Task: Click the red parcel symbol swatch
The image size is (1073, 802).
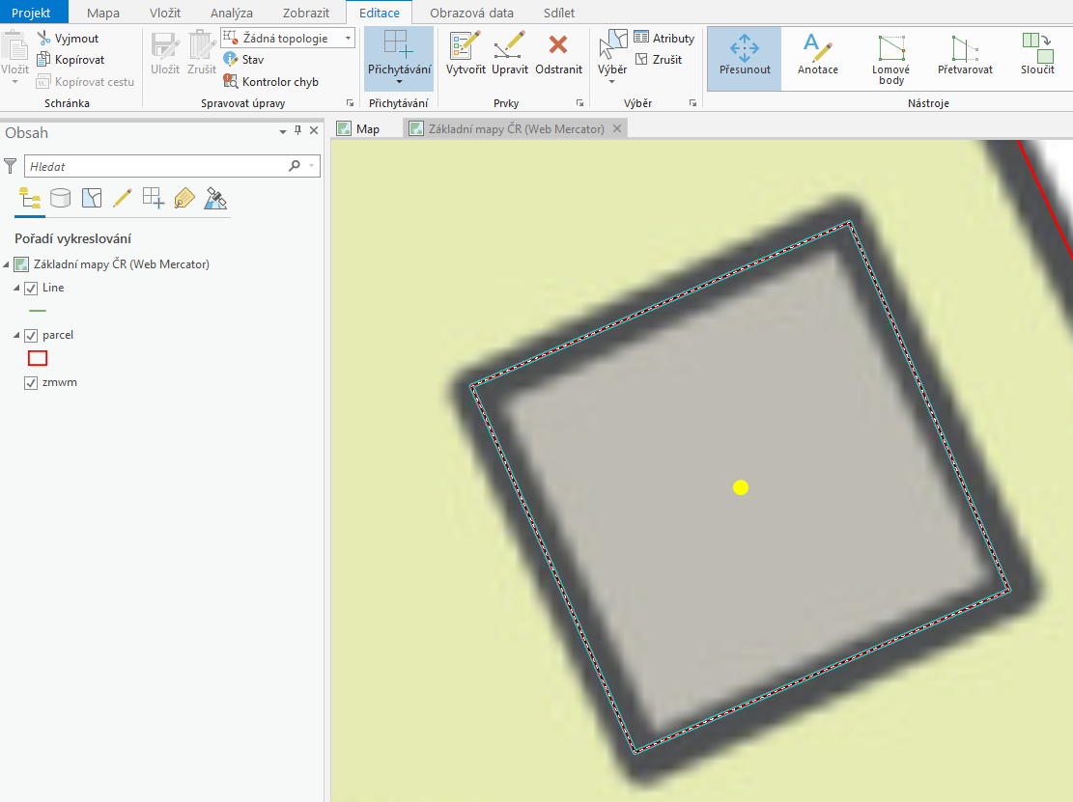Action: tap(38, 358)
